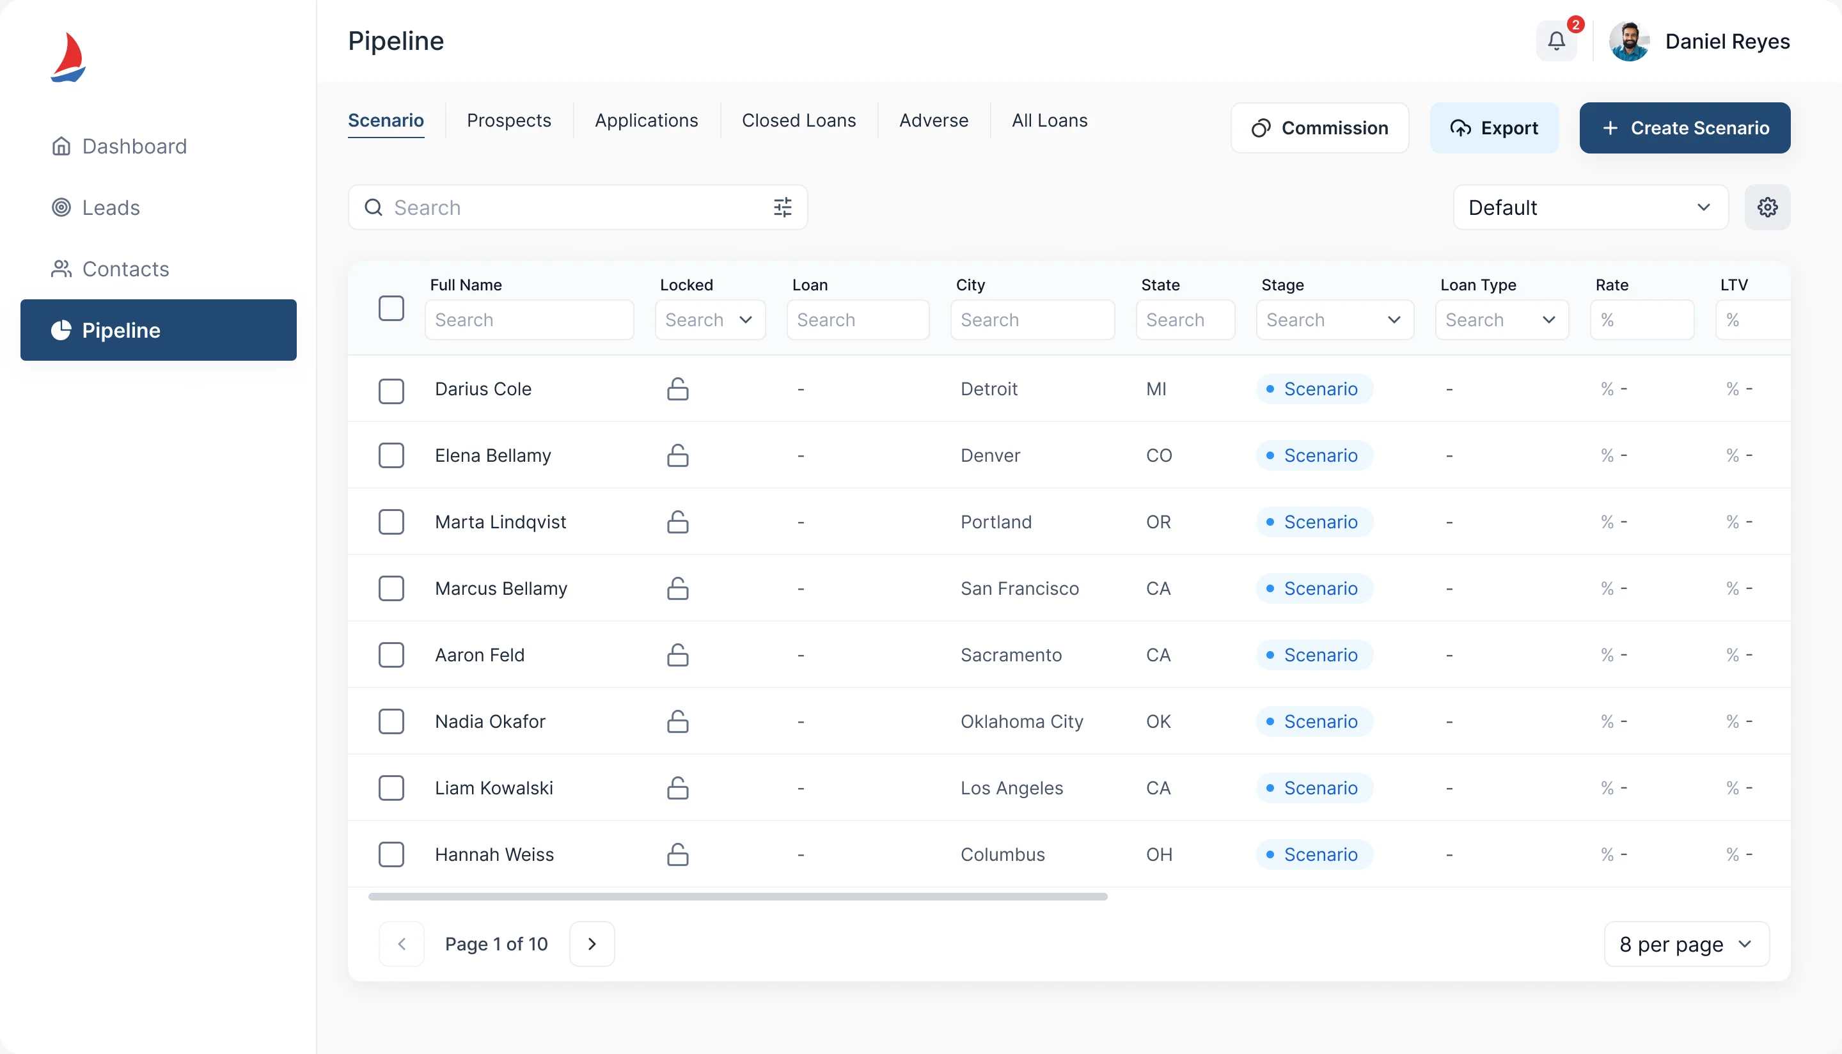The width and height of the screenshot is (1842, 1054).
Task: Click the sailboat app logo
Action: click(x=68, y=57)
